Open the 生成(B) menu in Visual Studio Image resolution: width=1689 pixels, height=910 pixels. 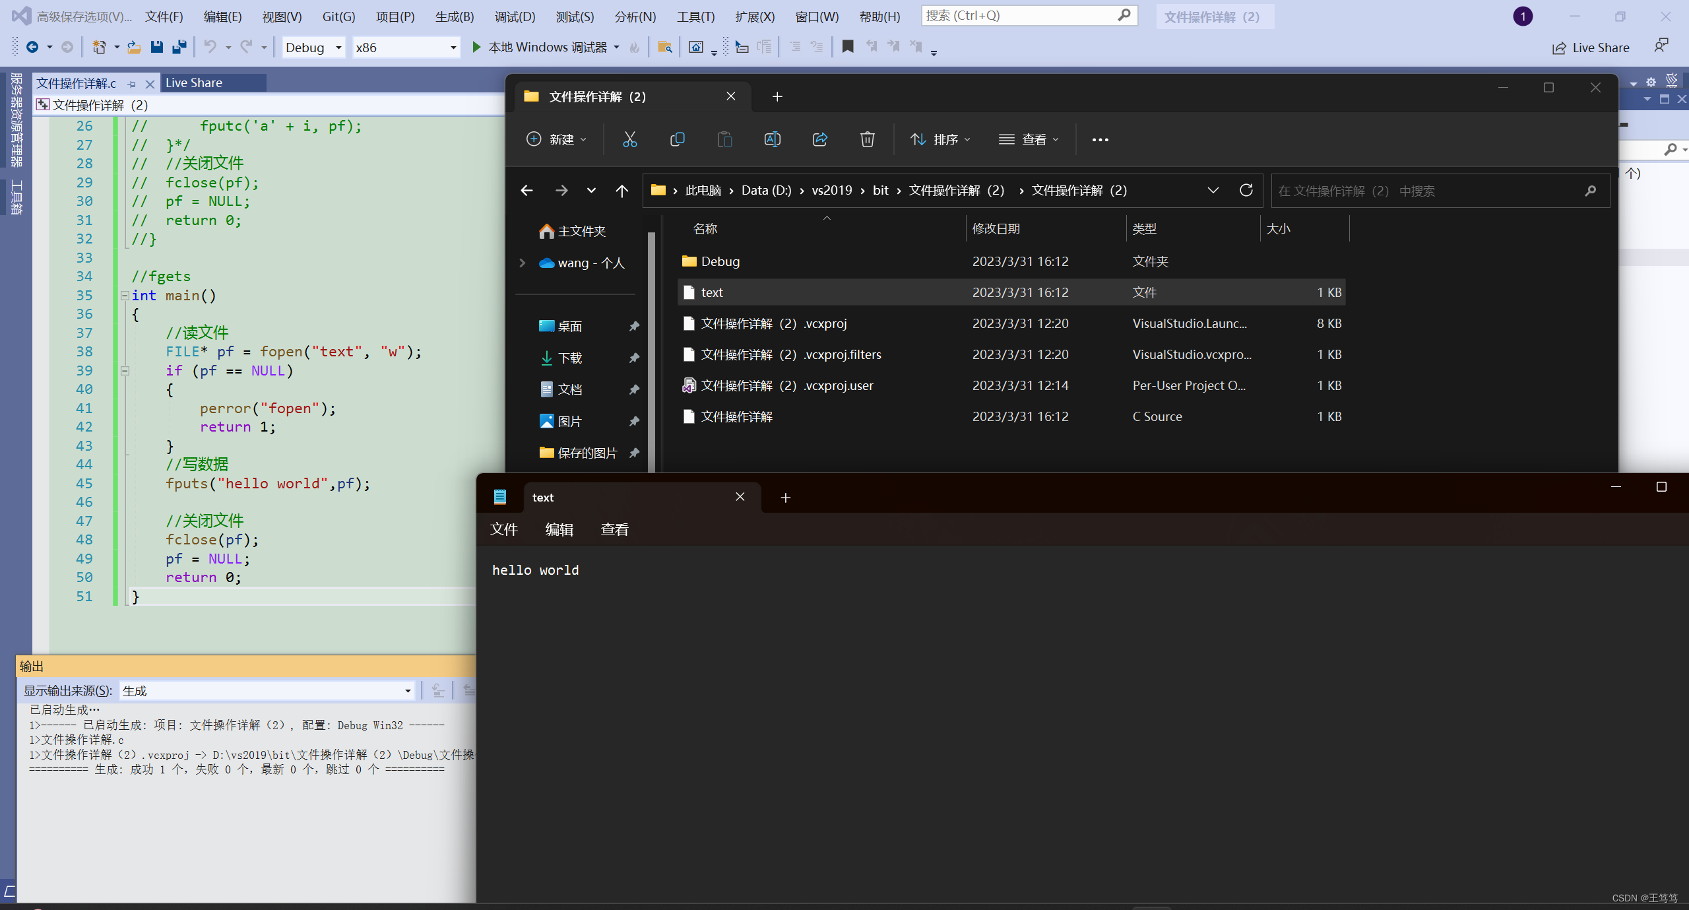pos(455,16)
